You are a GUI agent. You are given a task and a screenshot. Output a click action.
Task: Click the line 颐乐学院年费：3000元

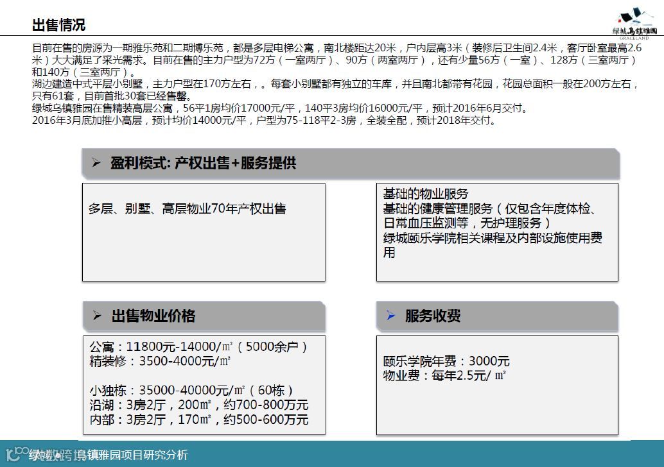(x=446, y=361)
